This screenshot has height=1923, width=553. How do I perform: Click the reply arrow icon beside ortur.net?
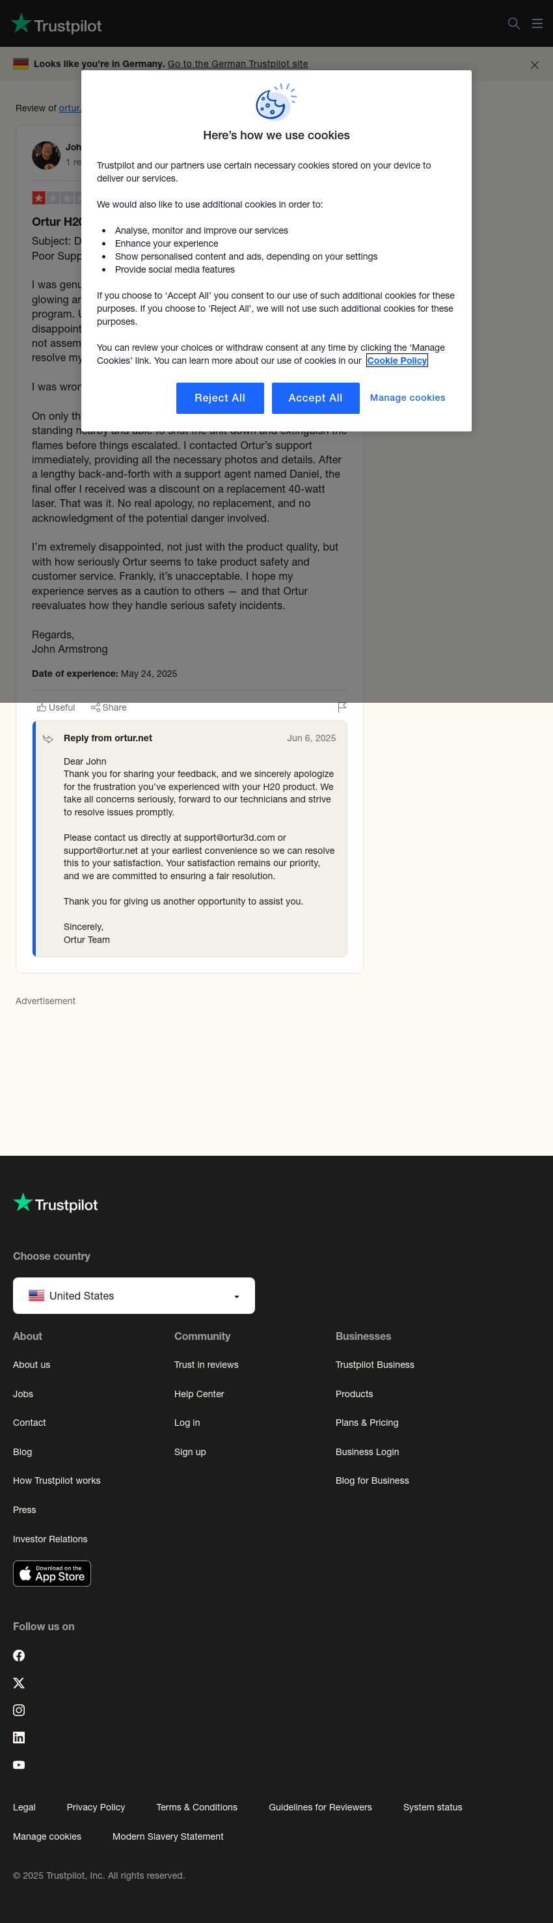(x=47, y=739)
